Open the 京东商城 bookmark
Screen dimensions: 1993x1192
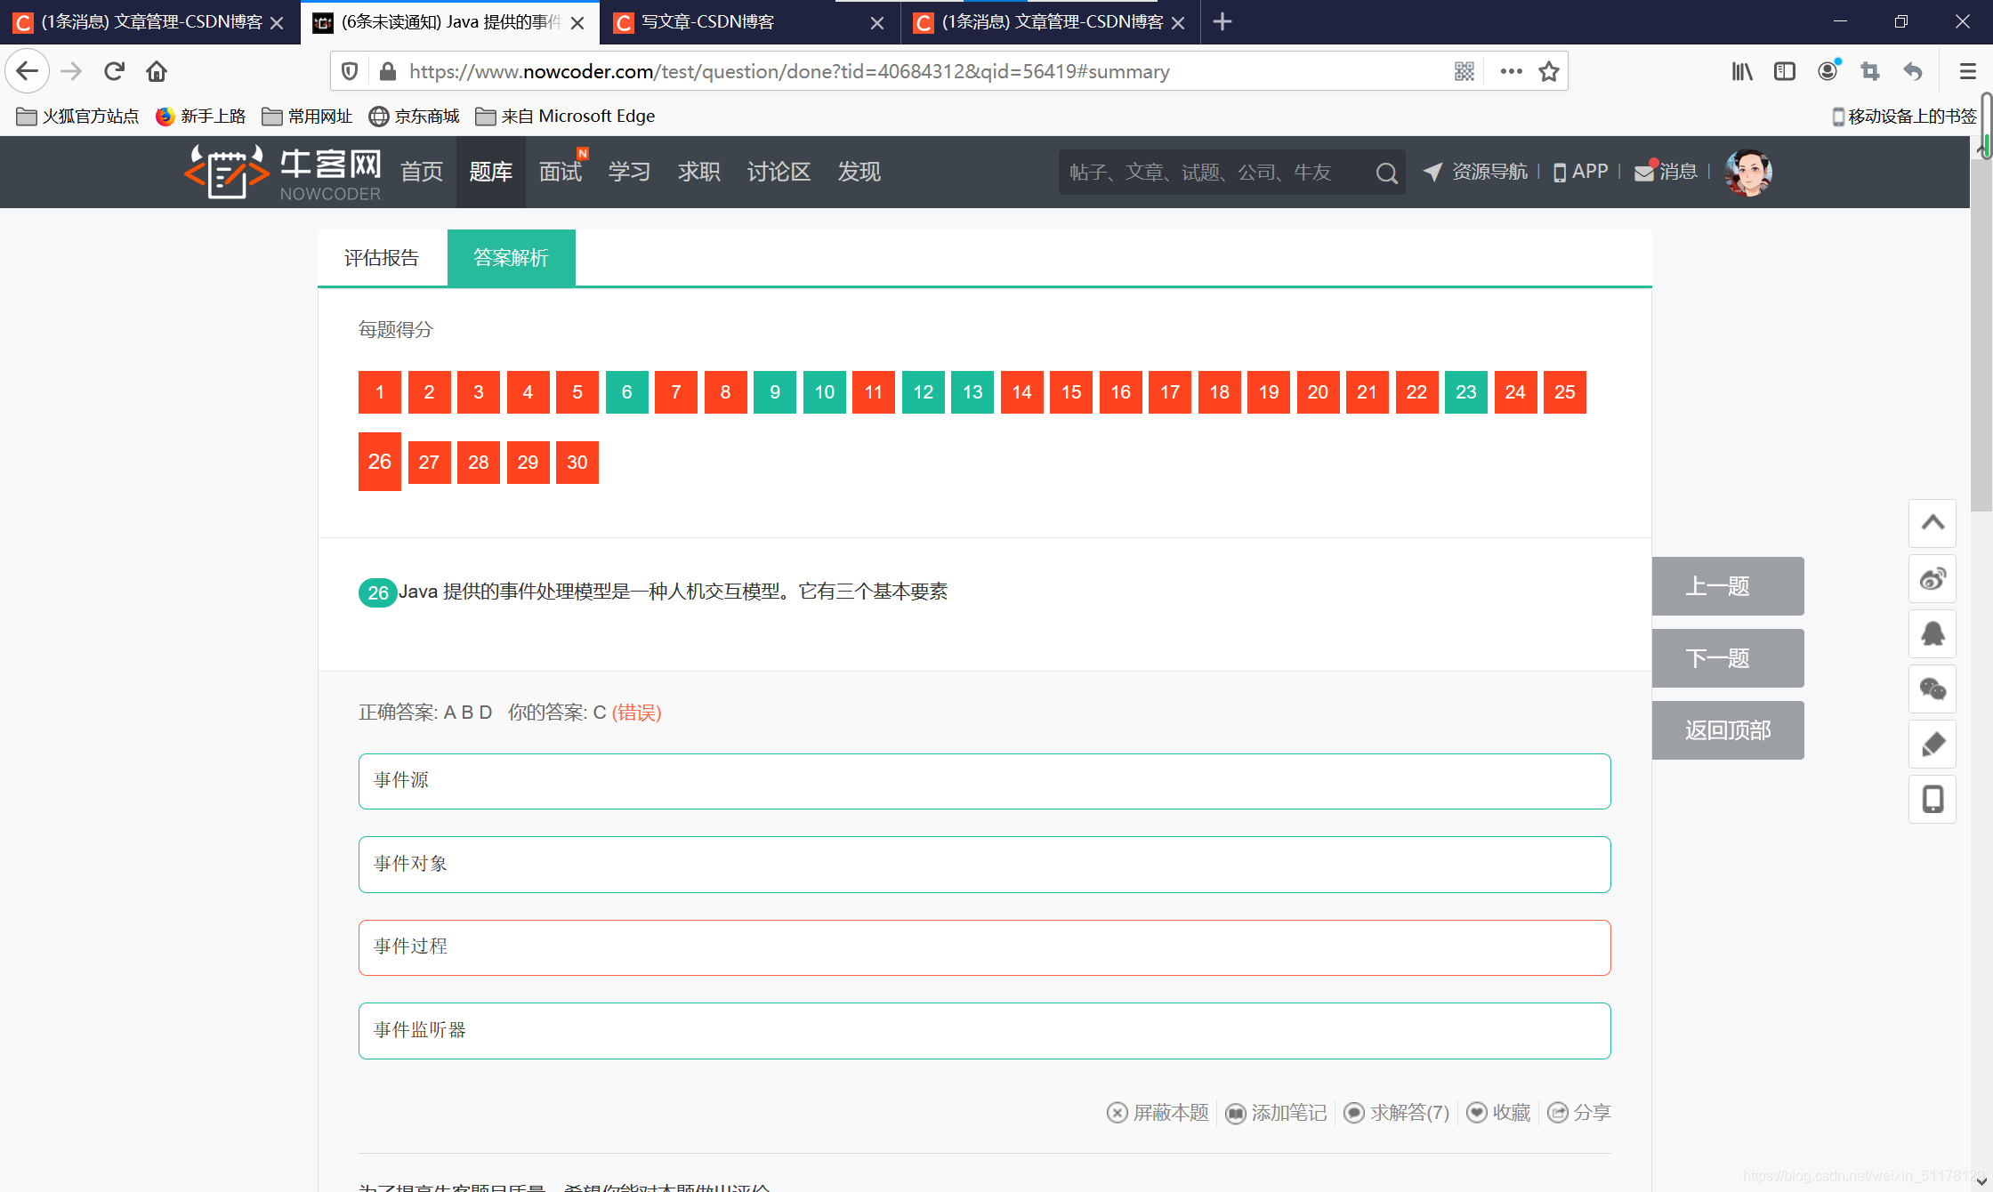click(415, 117)
